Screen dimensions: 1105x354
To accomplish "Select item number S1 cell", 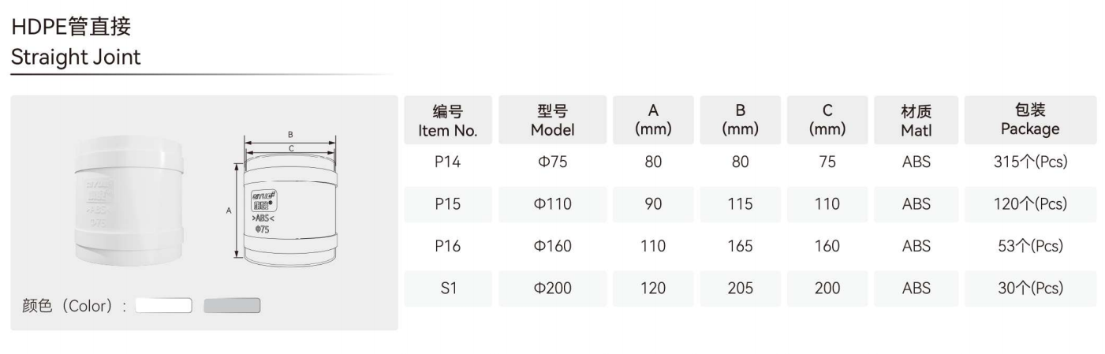I will coord(447,288).
